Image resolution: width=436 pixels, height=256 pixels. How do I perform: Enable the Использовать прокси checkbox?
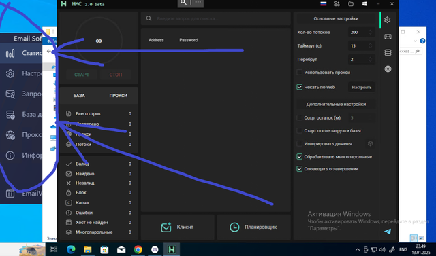click(x=300, y=72)
